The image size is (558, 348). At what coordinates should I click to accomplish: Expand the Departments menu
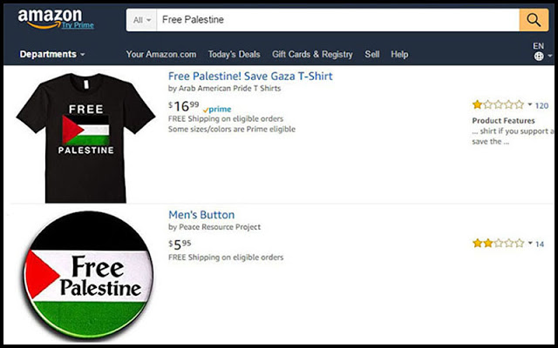[52, 54]
